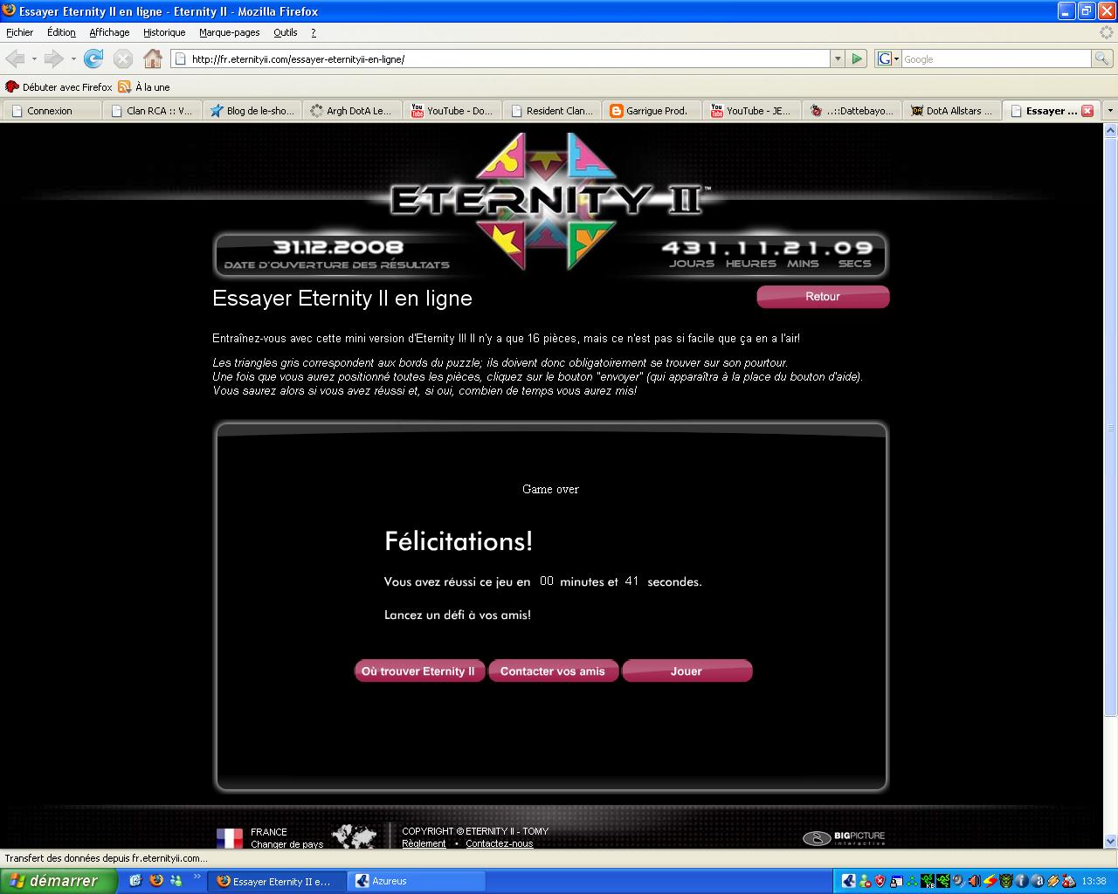The height and width of the screenshot is (894, 1118).
Task: Open the Historique menu
Action: coord(164,32)
